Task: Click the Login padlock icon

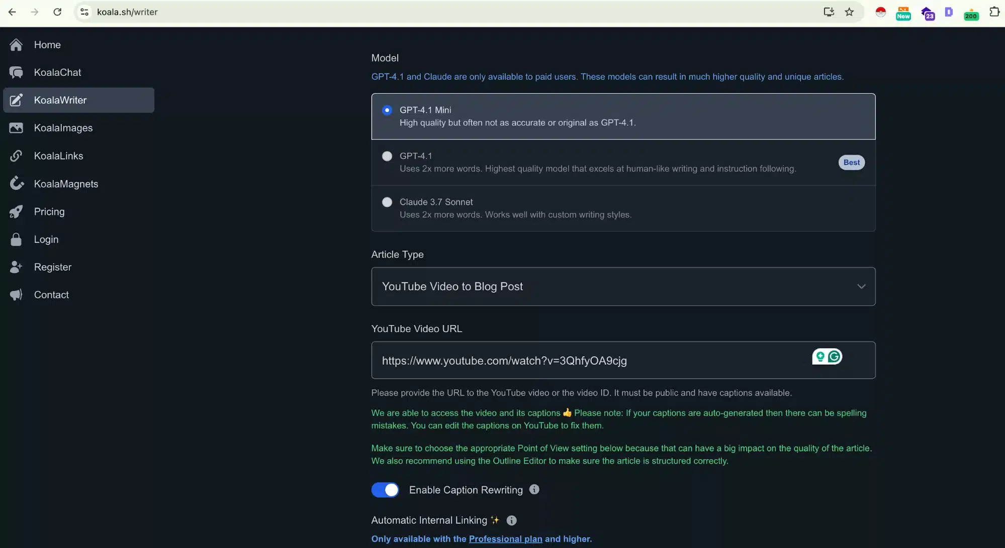Action: [x=16, y=239]
